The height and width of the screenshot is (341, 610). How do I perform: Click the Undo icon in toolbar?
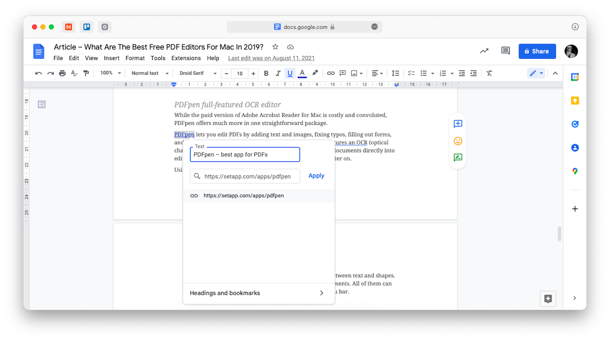pyautogui.click(x=38, y=74)
